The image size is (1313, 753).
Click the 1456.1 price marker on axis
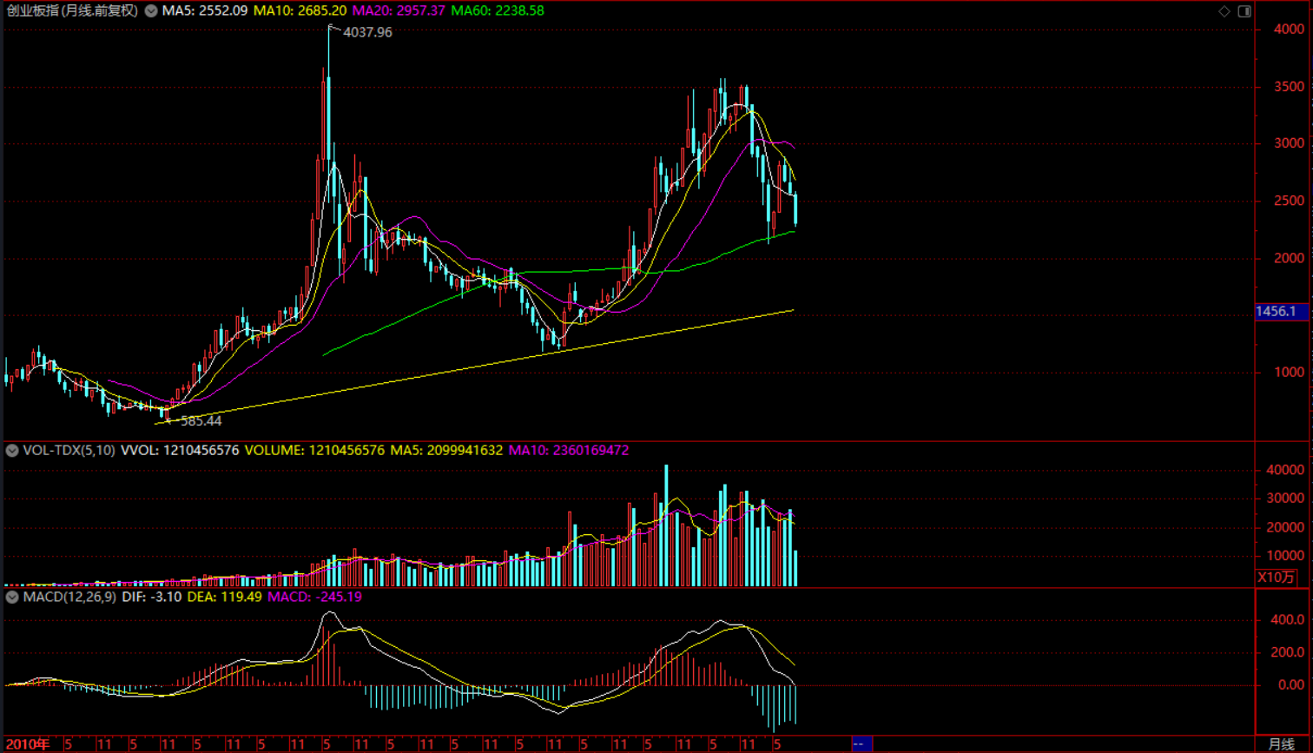coord(1282,312)
